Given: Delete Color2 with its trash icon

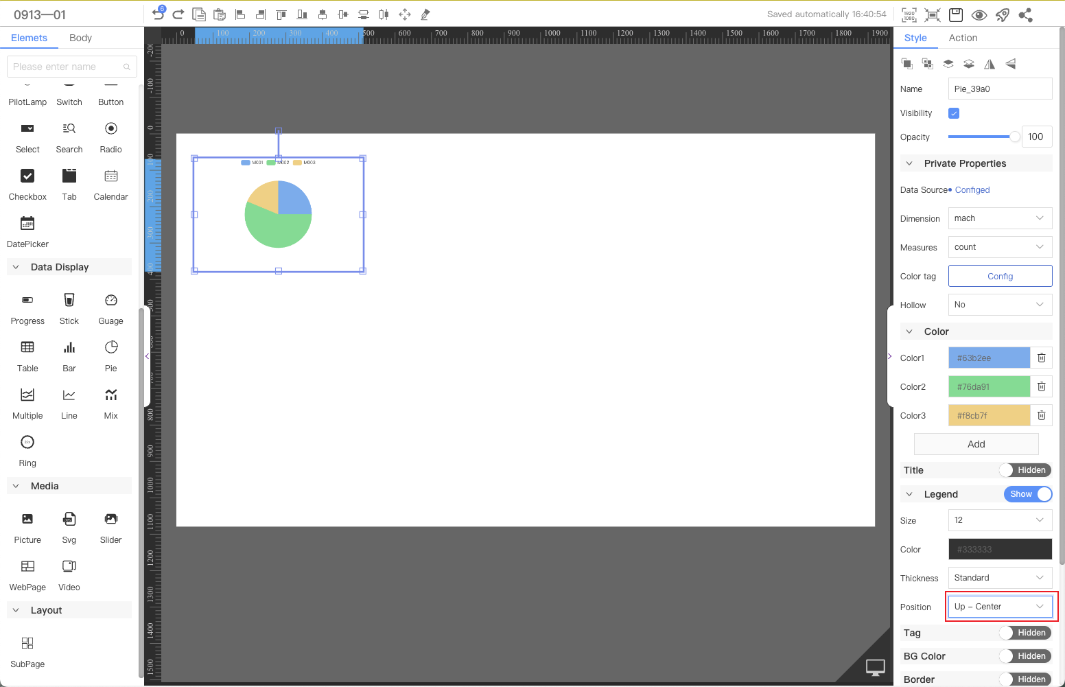Looking at the screenshot, I should pos(1041,386).
